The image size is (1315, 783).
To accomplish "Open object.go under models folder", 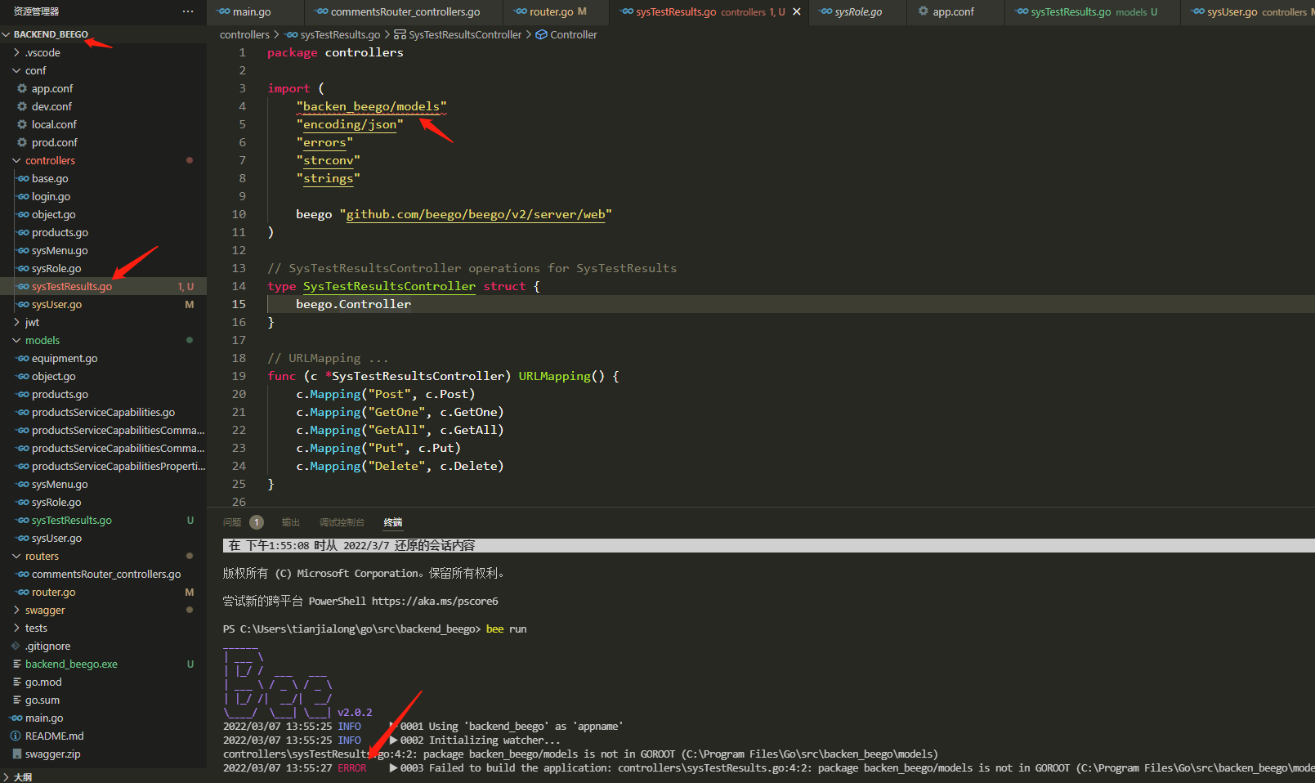I will click(53, 376).
